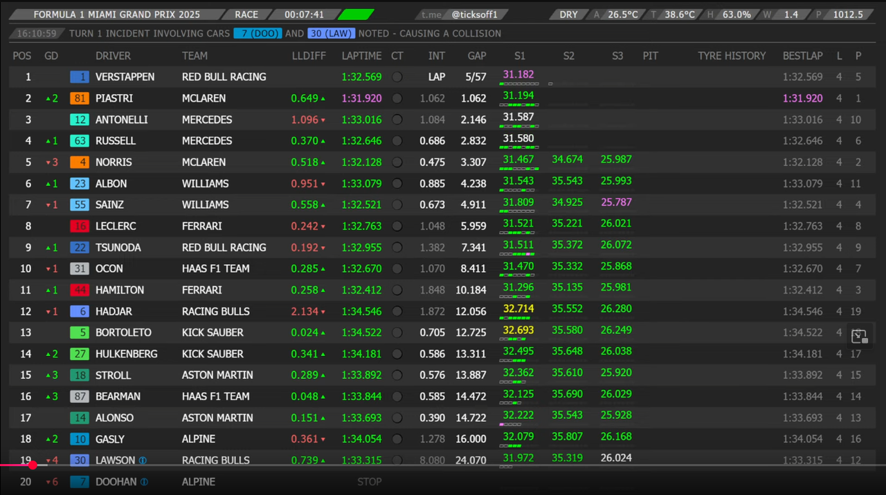Click the info icon next to LAWSON
This screenshot has width=886, height=495.
(143, 460)
